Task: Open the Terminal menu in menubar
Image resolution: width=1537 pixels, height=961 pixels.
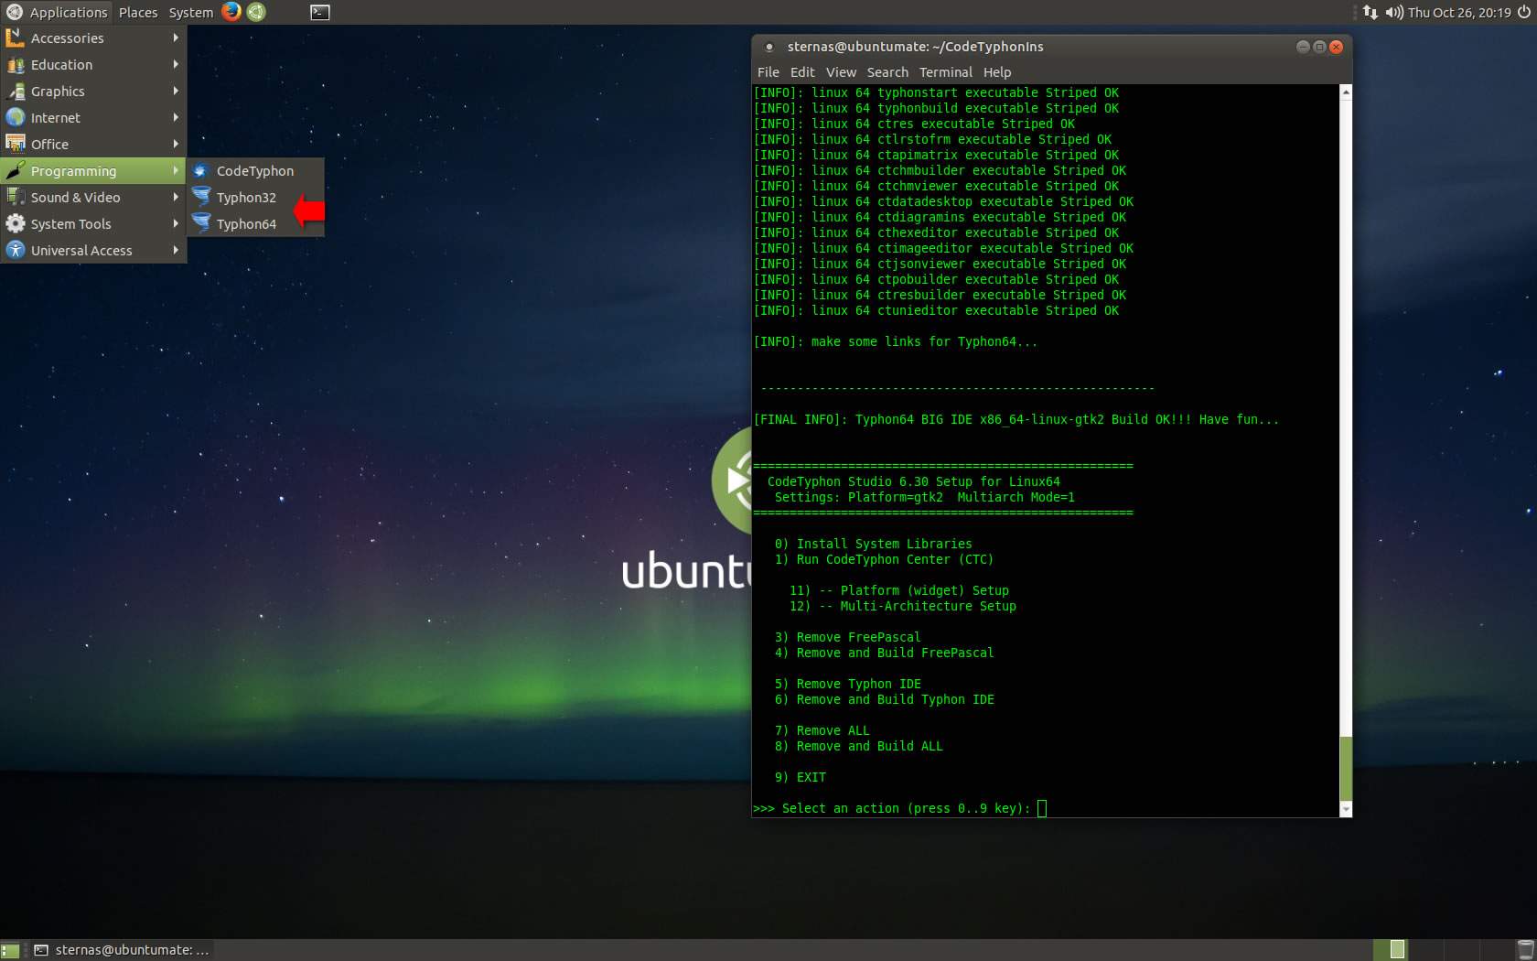Action: coord(946,72)
